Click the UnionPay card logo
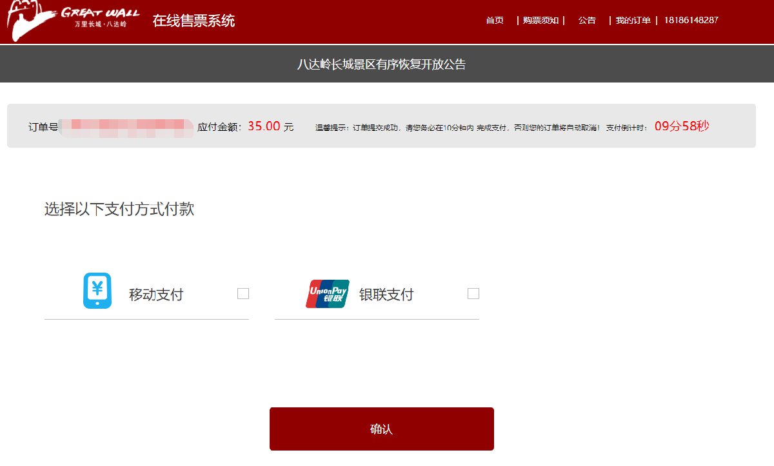Image resolution: width=774 pixels, height=466 pixels. pyautogui.click(x=328, y=294)
